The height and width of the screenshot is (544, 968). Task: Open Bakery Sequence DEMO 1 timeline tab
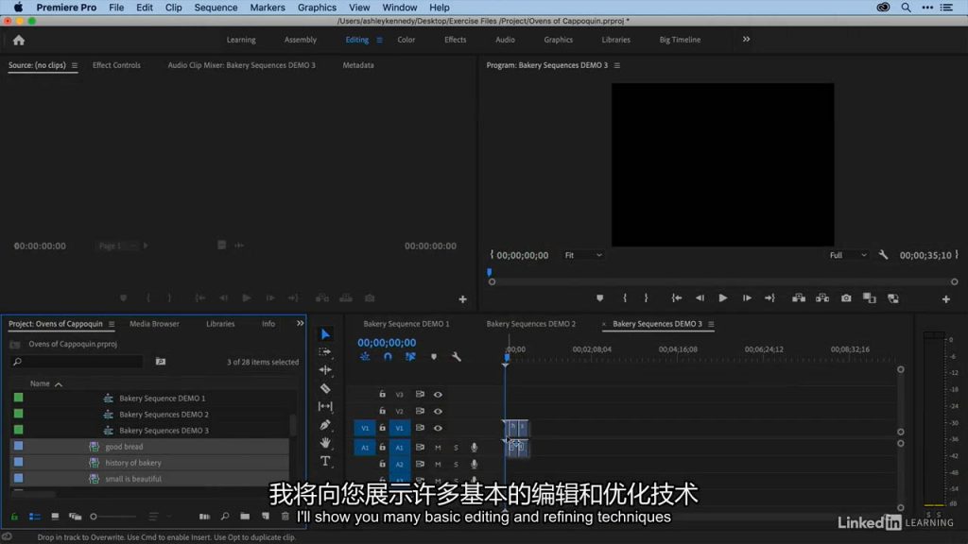point(406,323)
